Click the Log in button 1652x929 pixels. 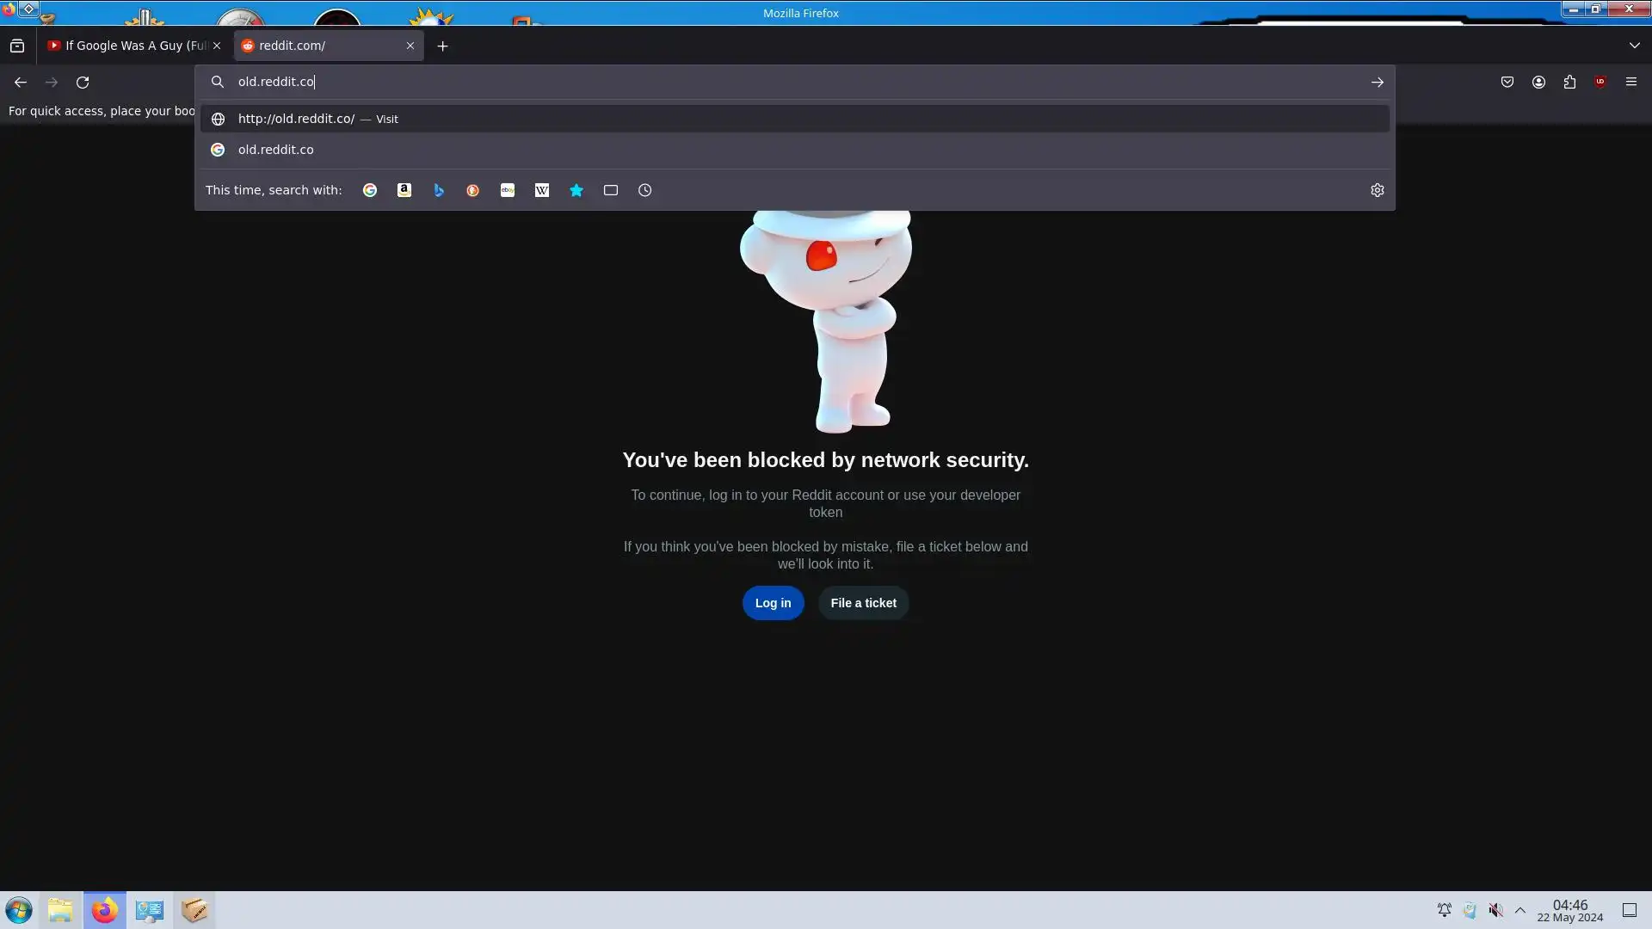(x=773, y=603)
